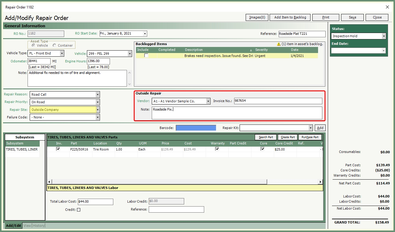Click the Invoice No. text field
The image size is (395, 232).
[278, 101]
